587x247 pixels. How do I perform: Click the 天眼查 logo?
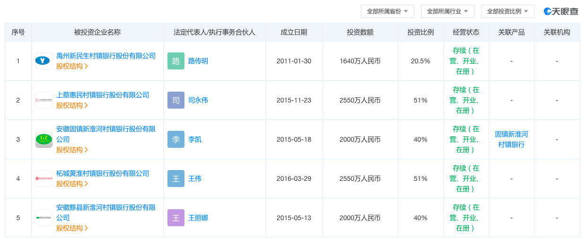561,11
